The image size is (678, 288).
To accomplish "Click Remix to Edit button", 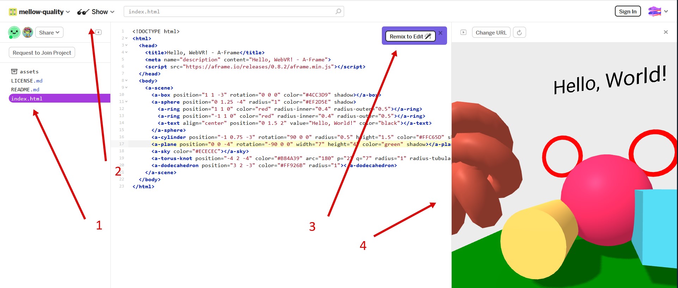I will (x=410, y=36).
